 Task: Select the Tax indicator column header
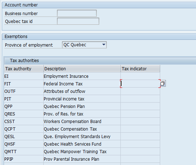tap(140, 69)
